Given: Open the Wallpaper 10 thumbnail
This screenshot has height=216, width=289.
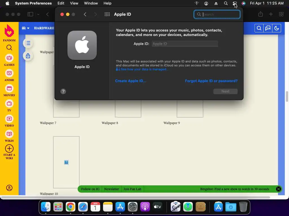Looking at the screenshot, I should coord(66,162).
